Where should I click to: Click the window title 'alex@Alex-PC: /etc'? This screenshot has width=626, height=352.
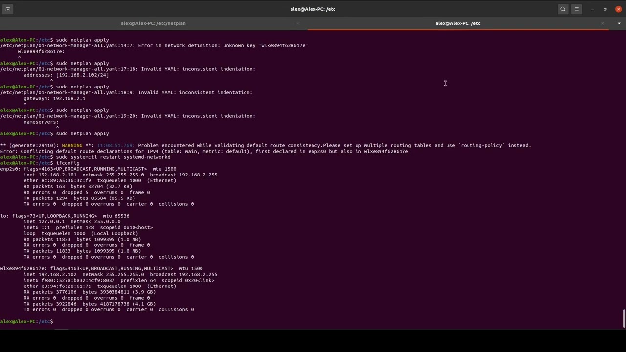pos(313,9)
